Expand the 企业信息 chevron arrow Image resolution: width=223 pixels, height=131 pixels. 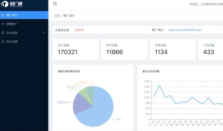(x=44, y=33)
